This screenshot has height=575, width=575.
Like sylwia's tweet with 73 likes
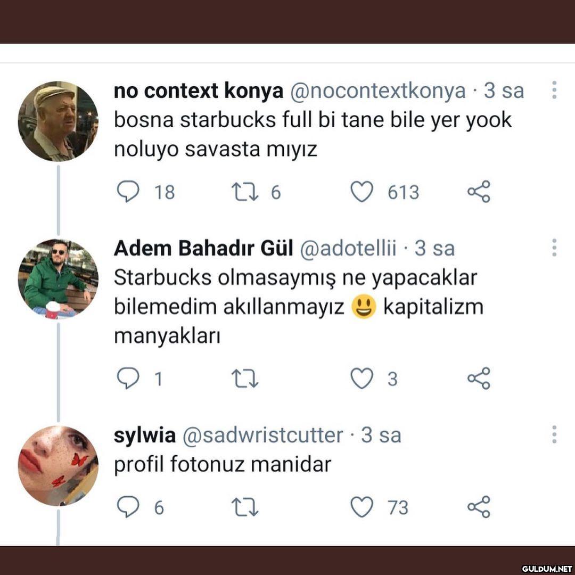coord(362,507)
